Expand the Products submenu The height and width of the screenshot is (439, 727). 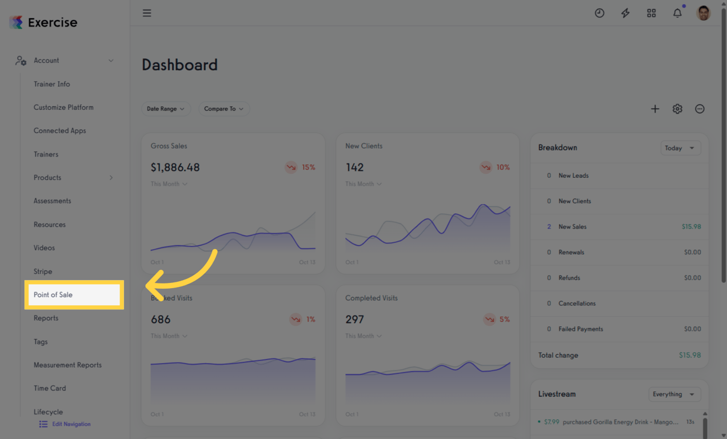tap(111, 178)
